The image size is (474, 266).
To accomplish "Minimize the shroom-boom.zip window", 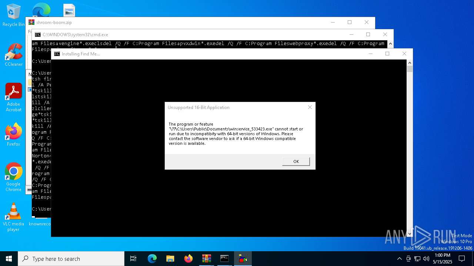I will click(x=333, y=22).
